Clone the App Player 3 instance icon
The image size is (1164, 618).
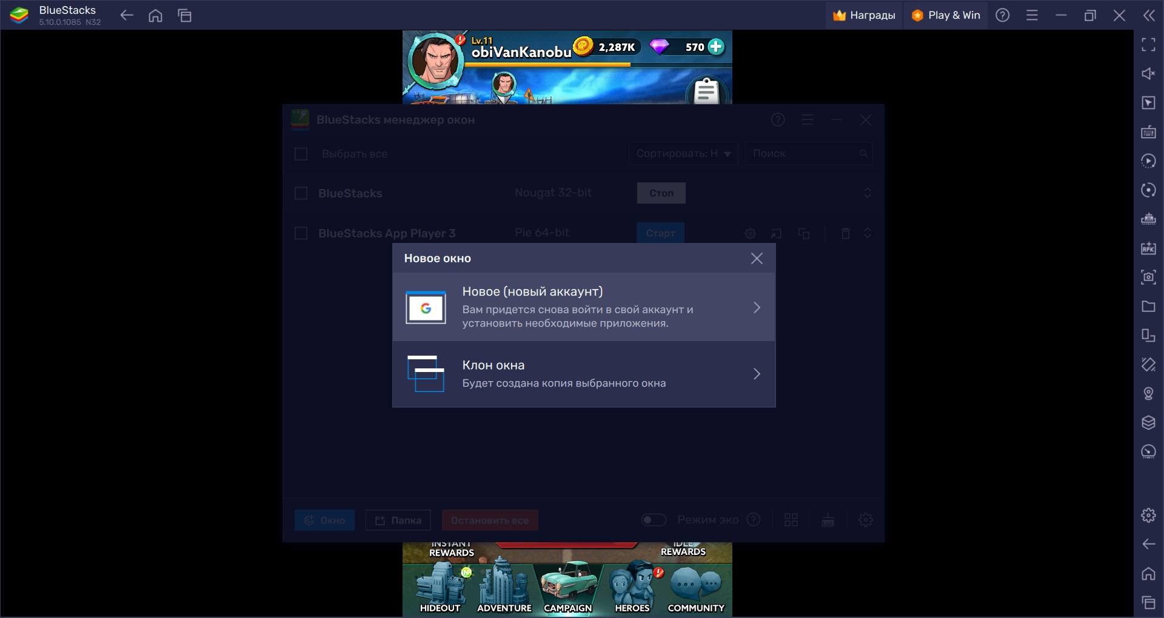(804, 233)
